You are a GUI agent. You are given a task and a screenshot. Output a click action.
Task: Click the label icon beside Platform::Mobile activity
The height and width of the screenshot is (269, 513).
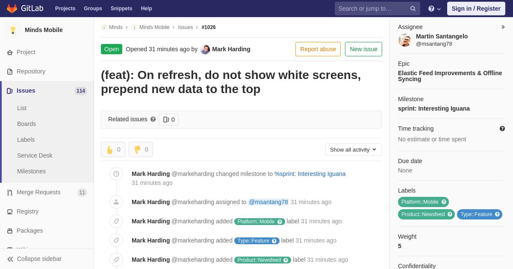(x=116, y=221)
